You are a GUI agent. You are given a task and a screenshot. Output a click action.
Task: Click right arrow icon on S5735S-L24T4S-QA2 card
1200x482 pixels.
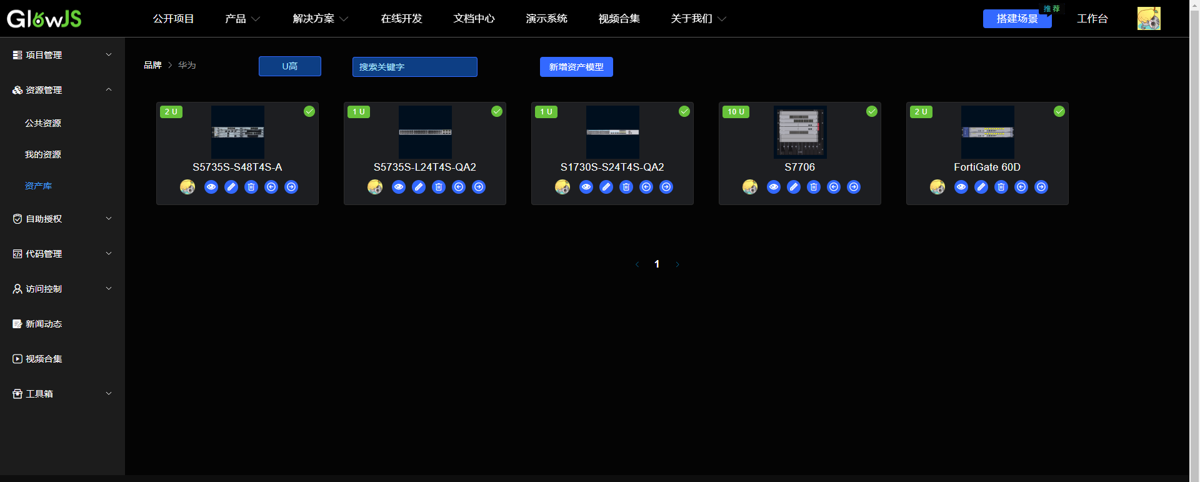[x=479, y=187]
